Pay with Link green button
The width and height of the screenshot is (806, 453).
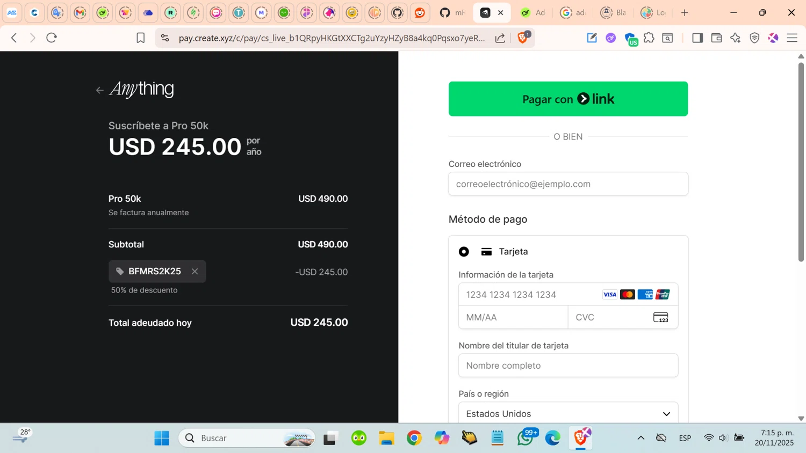(x=568, y=99)
